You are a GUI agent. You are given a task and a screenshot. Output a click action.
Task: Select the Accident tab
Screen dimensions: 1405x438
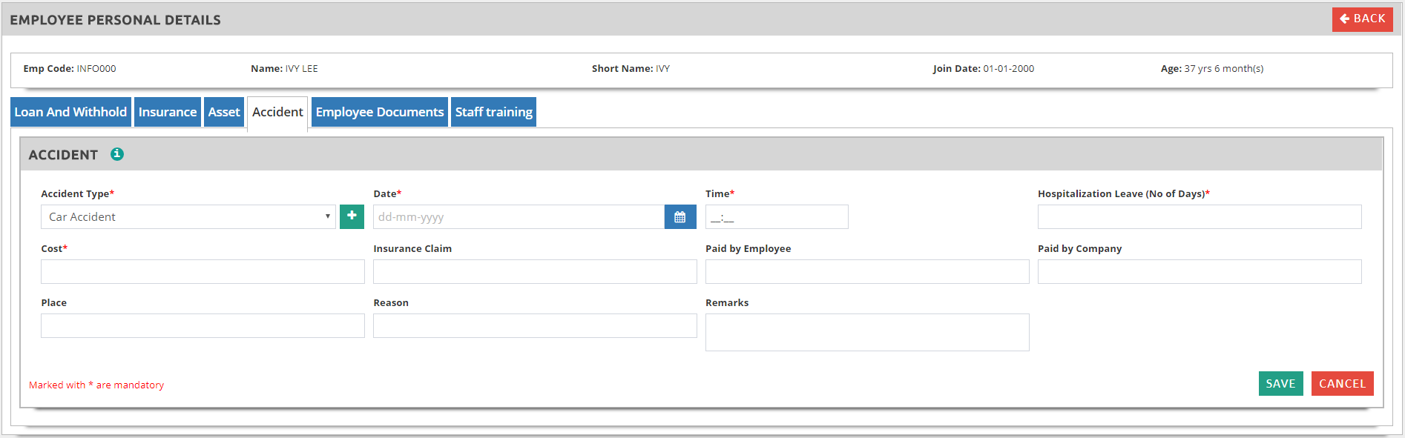pyautogui.click(x=277, y=112)
